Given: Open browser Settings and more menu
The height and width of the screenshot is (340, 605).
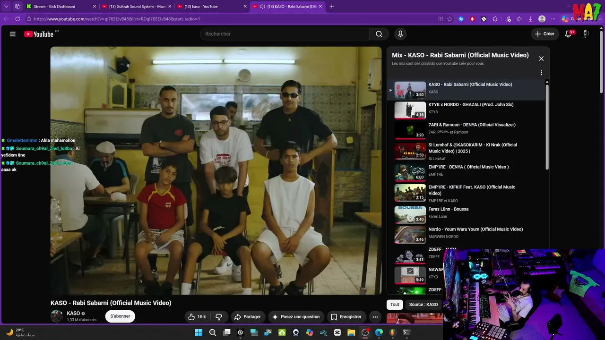Looking at the screenshot, I should pyautogui.click(x=553, y=19).
